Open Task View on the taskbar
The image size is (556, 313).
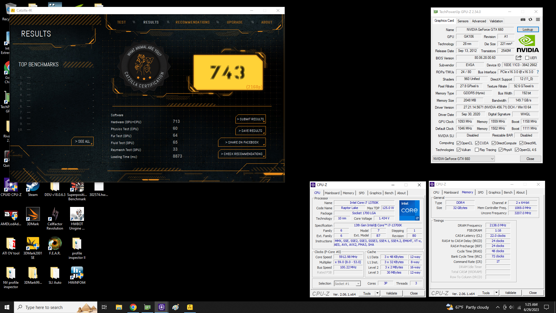tap(104, 307)
